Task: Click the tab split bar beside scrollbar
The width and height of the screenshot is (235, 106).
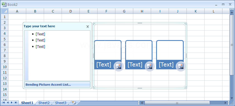Action: click(139, 103)
